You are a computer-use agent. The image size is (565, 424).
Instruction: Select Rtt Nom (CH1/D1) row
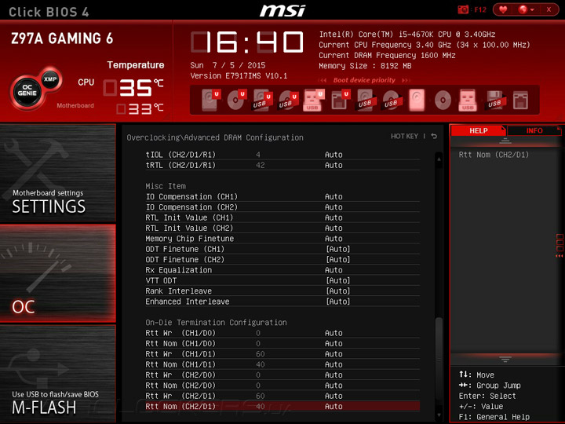(282, 364)
